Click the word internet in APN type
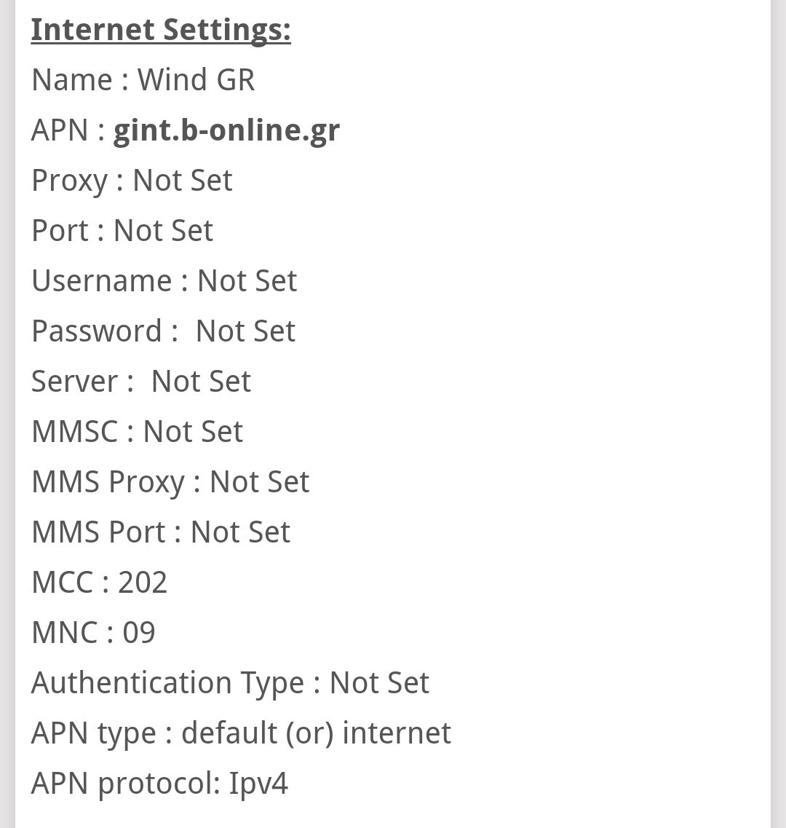Viewport: 786px width, 828px height. point(397,733)
